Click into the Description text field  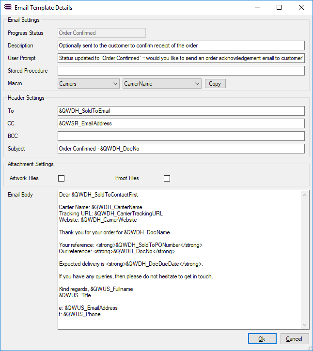pos(181,46)
